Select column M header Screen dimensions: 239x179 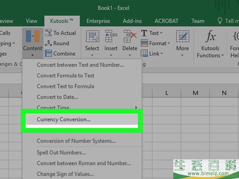click(x=195, y=93)
